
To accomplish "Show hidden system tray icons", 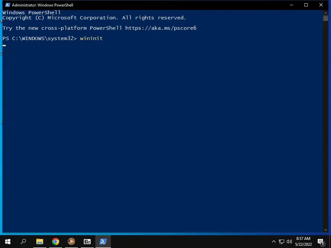I will click(x=273, y=242).
